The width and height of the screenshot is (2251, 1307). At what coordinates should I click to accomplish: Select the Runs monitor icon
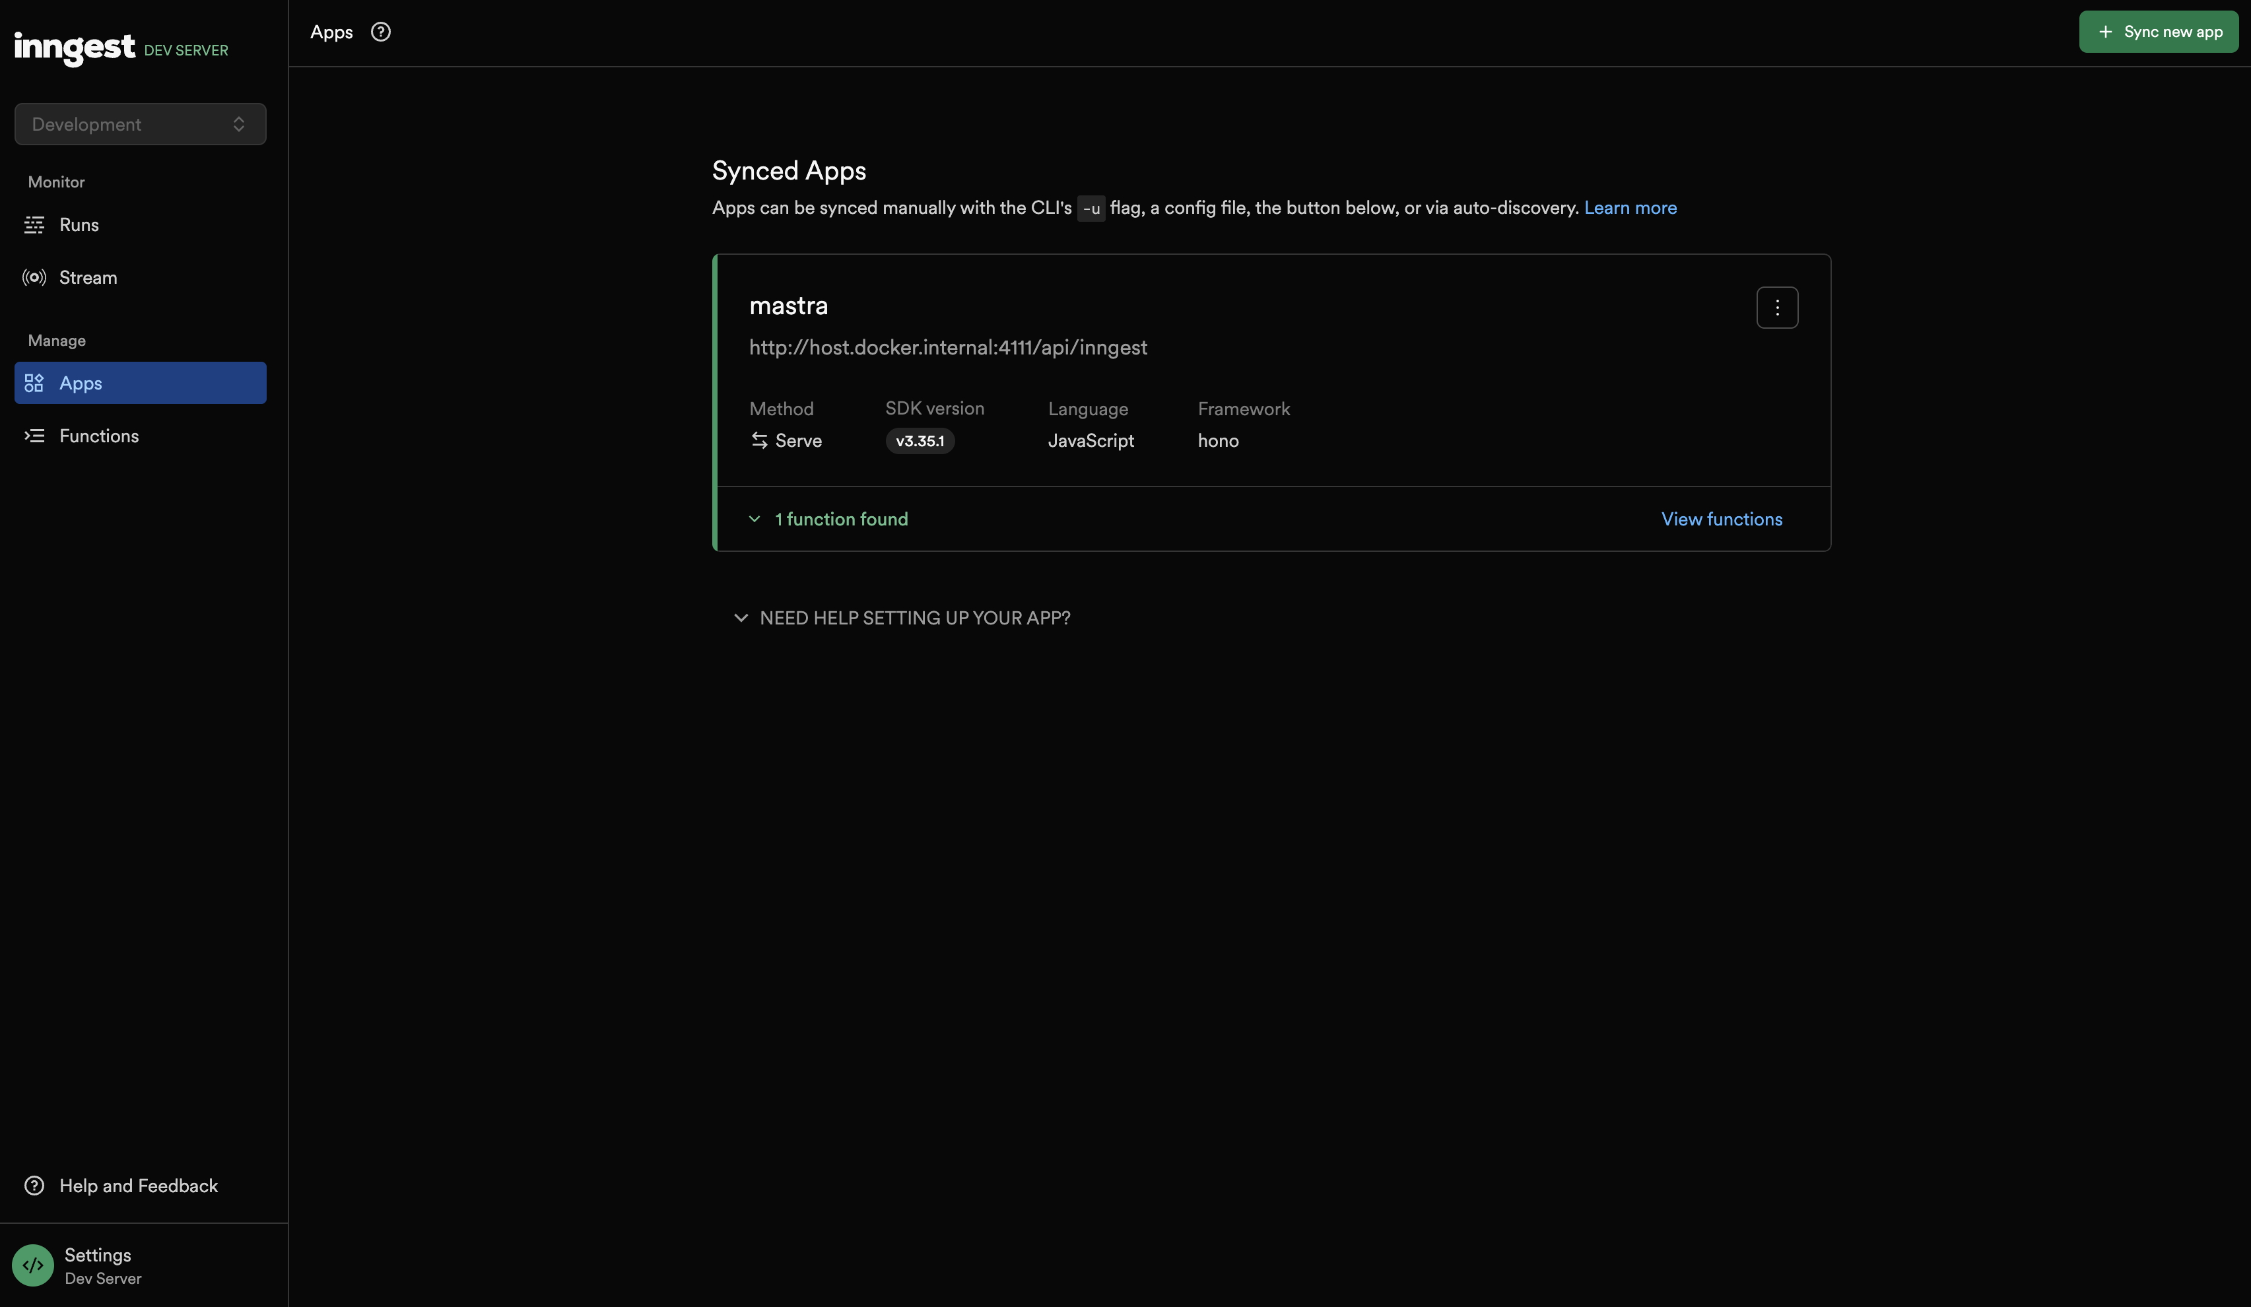click(x=35, y=225)
